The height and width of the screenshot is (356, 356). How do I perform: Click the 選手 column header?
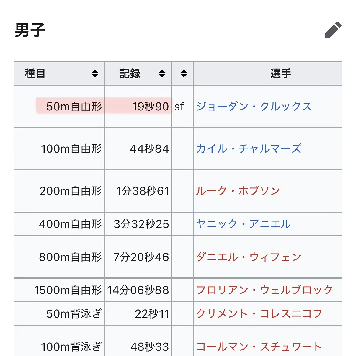pos(280,74)
